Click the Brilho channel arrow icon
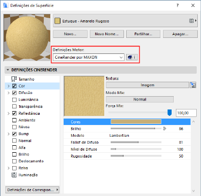 point(165,128)
